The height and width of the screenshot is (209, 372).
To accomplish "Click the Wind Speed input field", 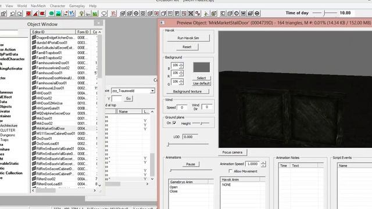I will coord(182,107).
